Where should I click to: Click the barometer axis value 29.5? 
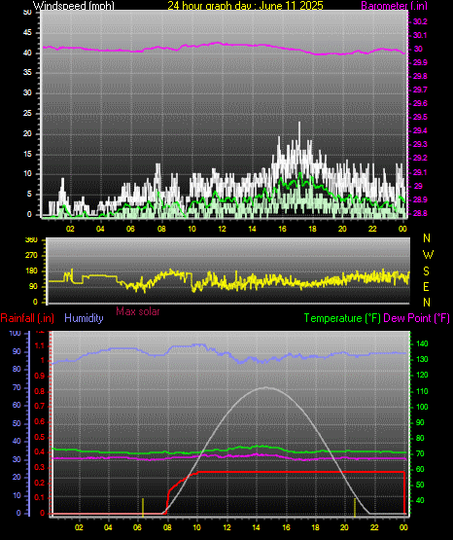point(420,117)
